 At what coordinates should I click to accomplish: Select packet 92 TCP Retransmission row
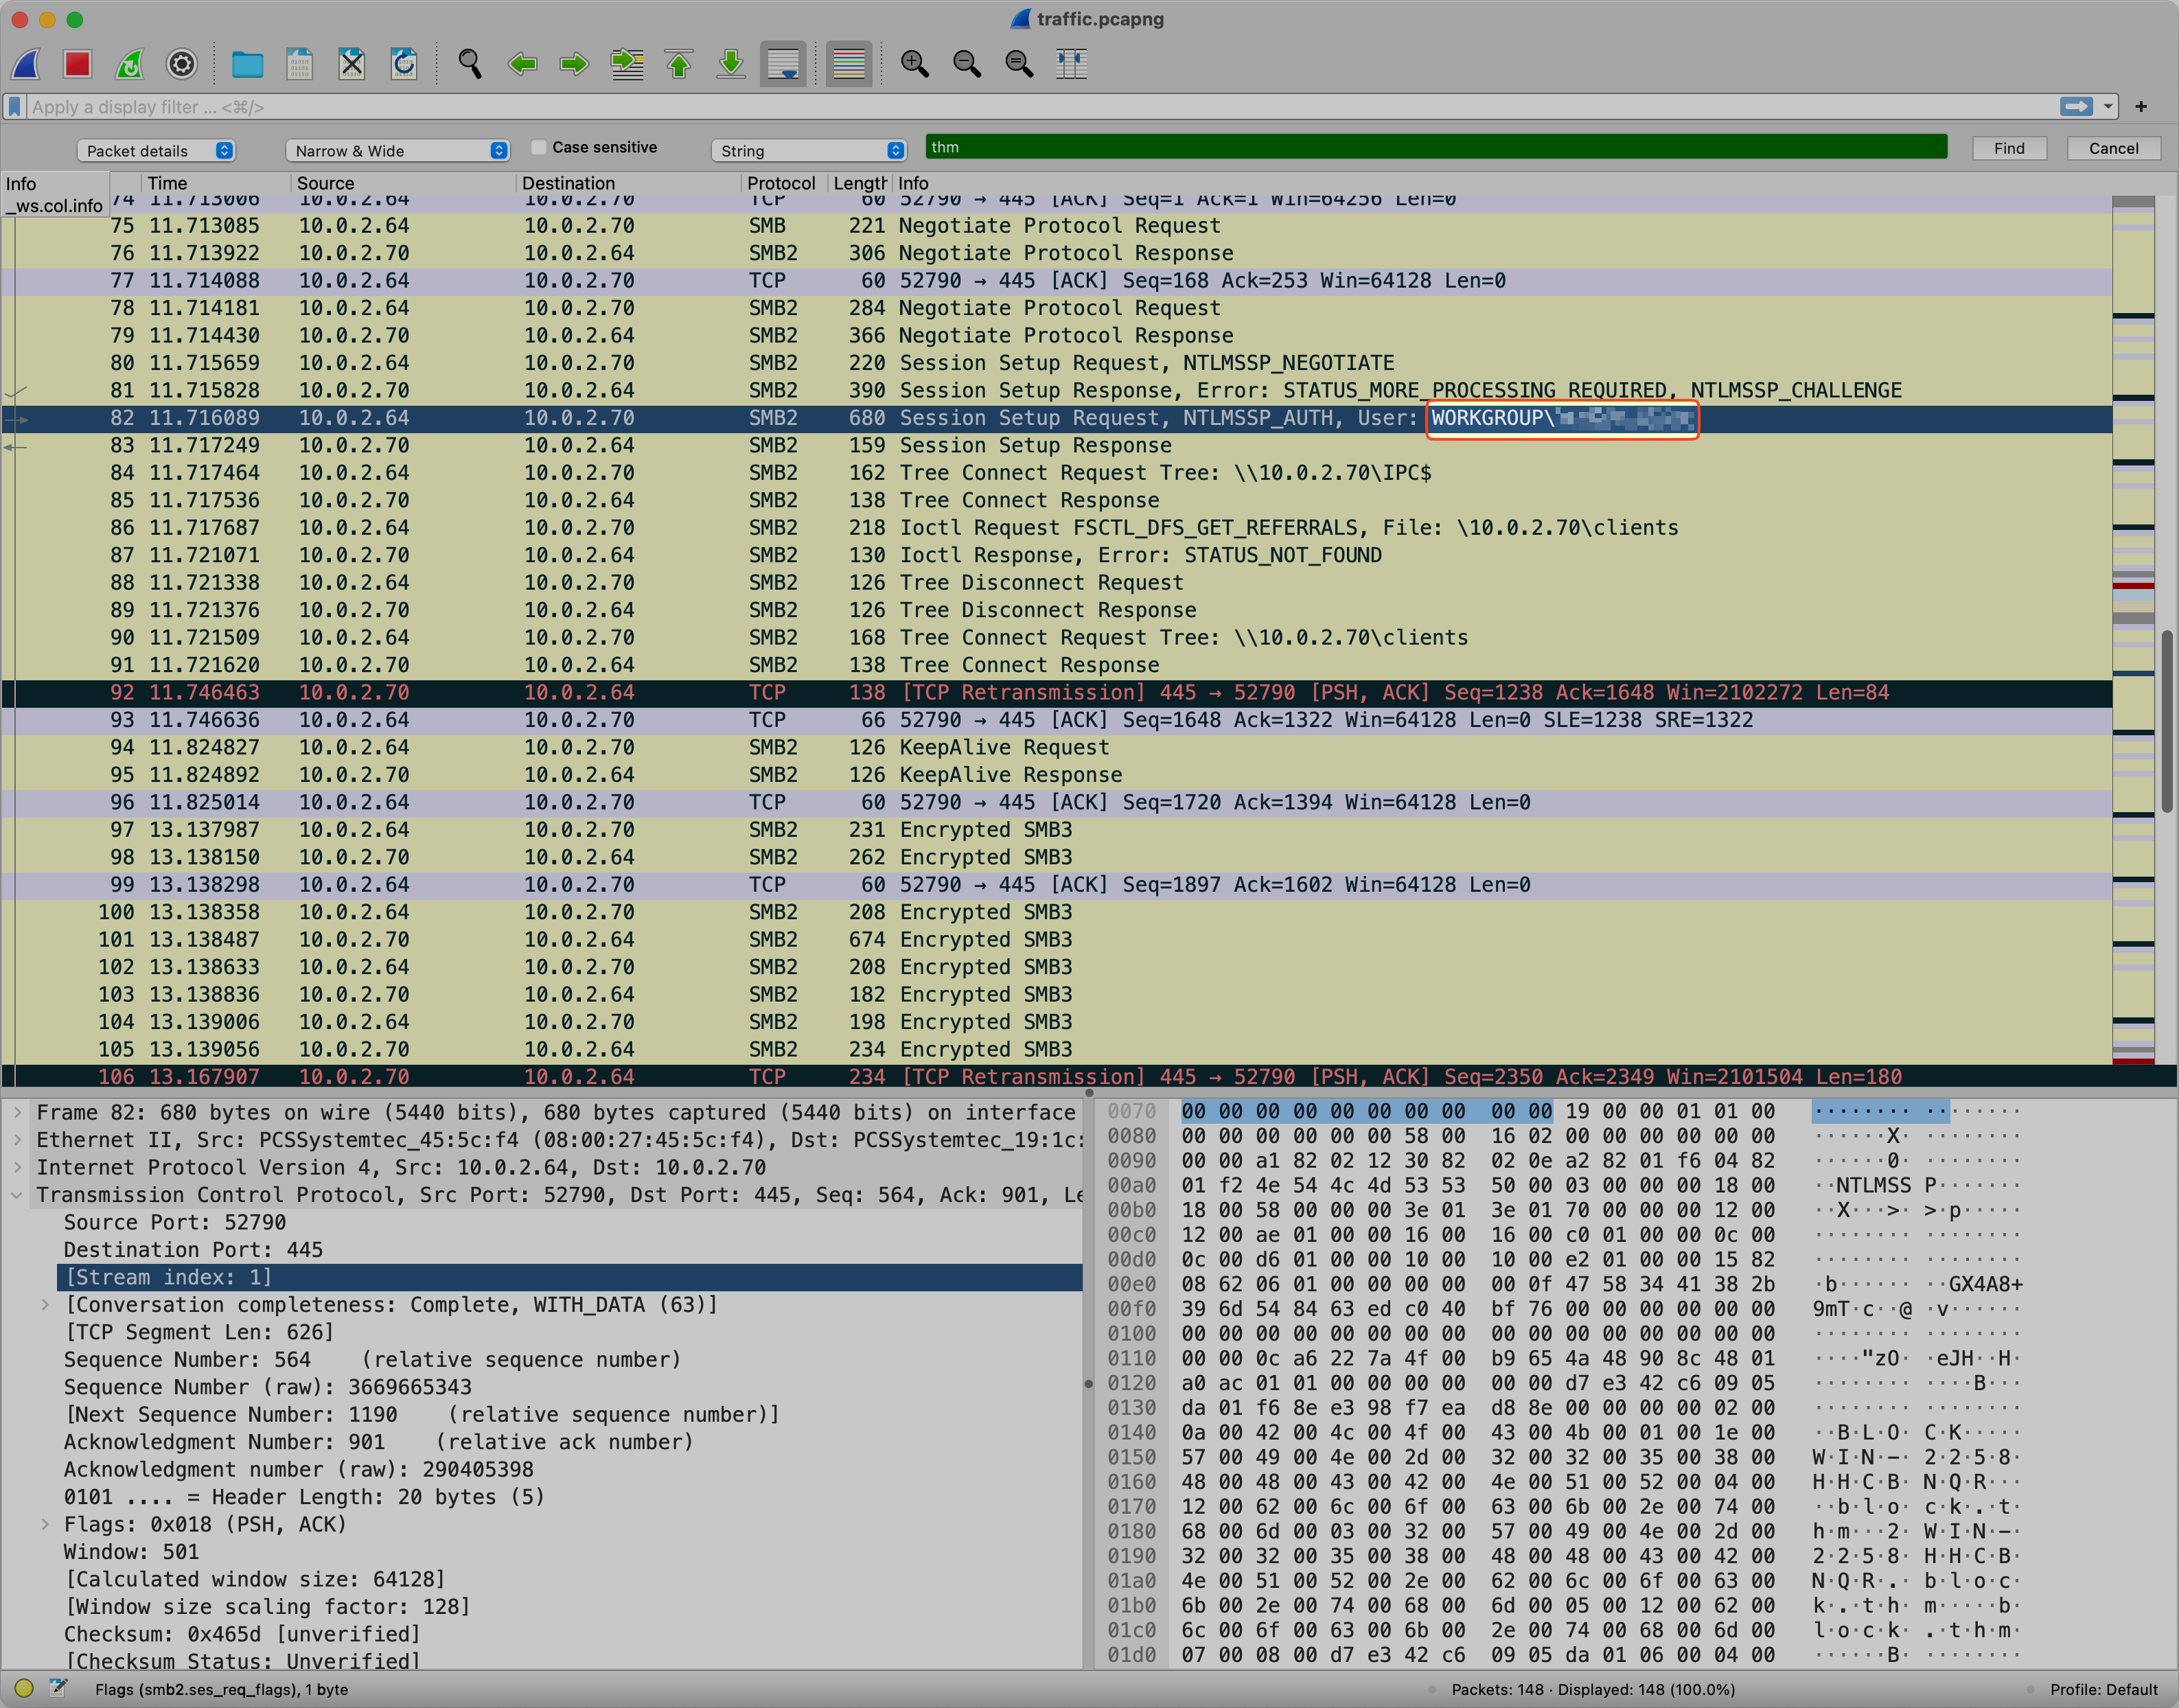click(x=1057, y=692)
